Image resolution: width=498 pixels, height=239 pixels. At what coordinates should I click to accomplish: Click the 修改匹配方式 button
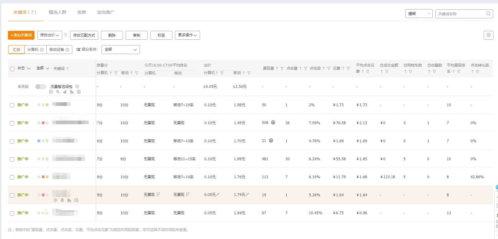84,35
